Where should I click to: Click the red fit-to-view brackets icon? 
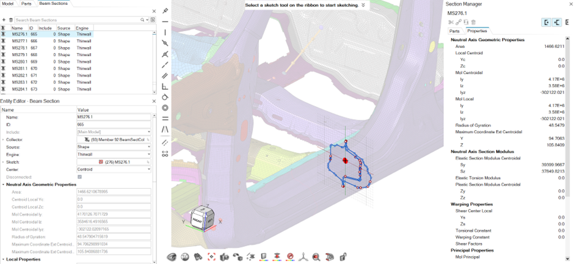tap(211, 257)
